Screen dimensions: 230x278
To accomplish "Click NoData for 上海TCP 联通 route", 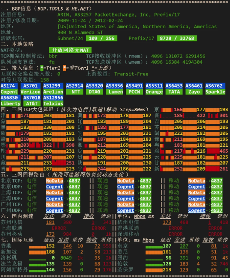I will click(126, 192).
